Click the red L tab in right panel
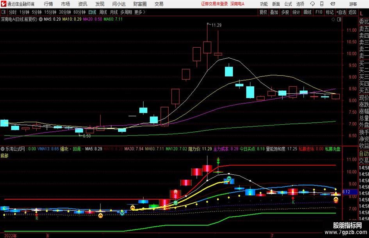The image size is (369, 238). 361,14
